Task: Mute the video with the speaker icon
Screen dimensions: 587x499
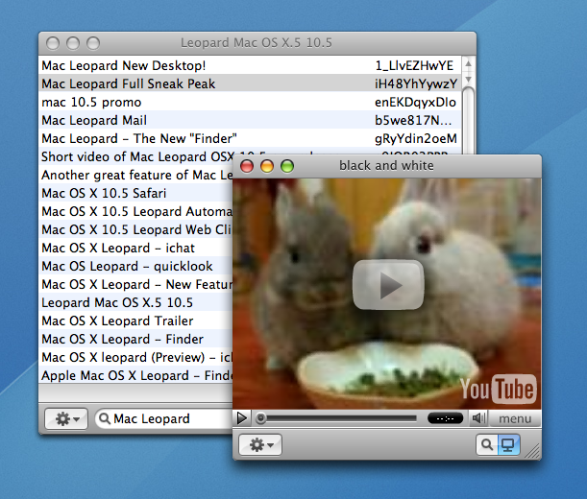Action: [x=478, y=417]
